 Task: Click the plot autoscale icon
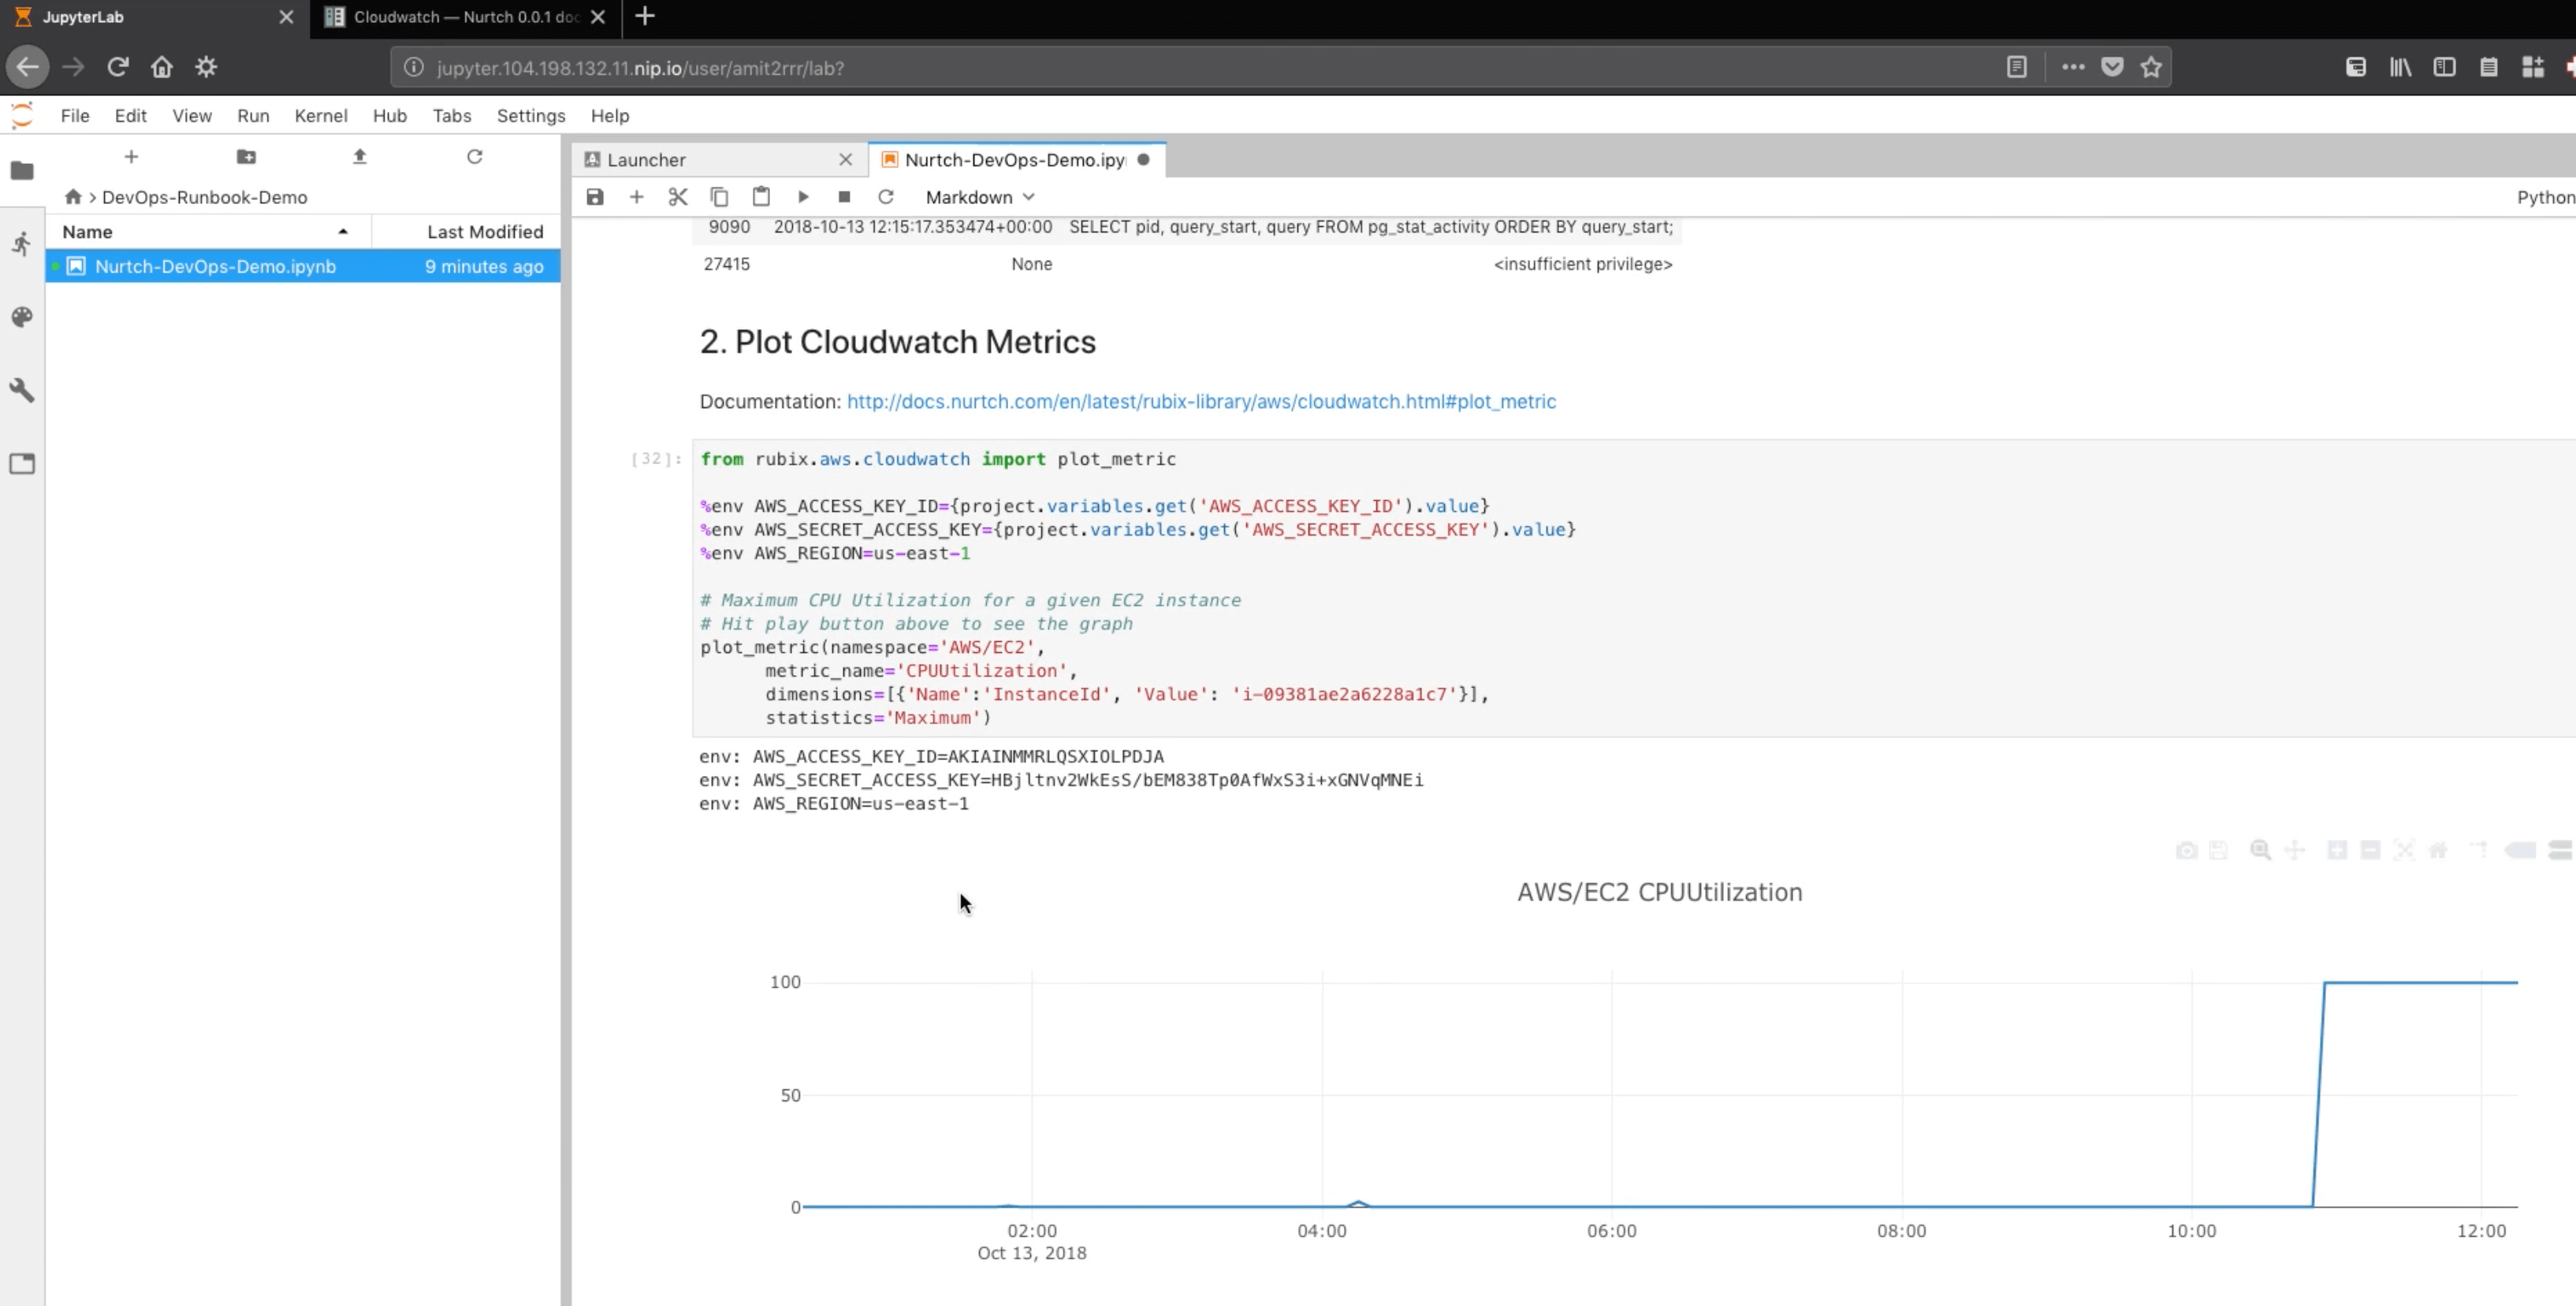2405,851
